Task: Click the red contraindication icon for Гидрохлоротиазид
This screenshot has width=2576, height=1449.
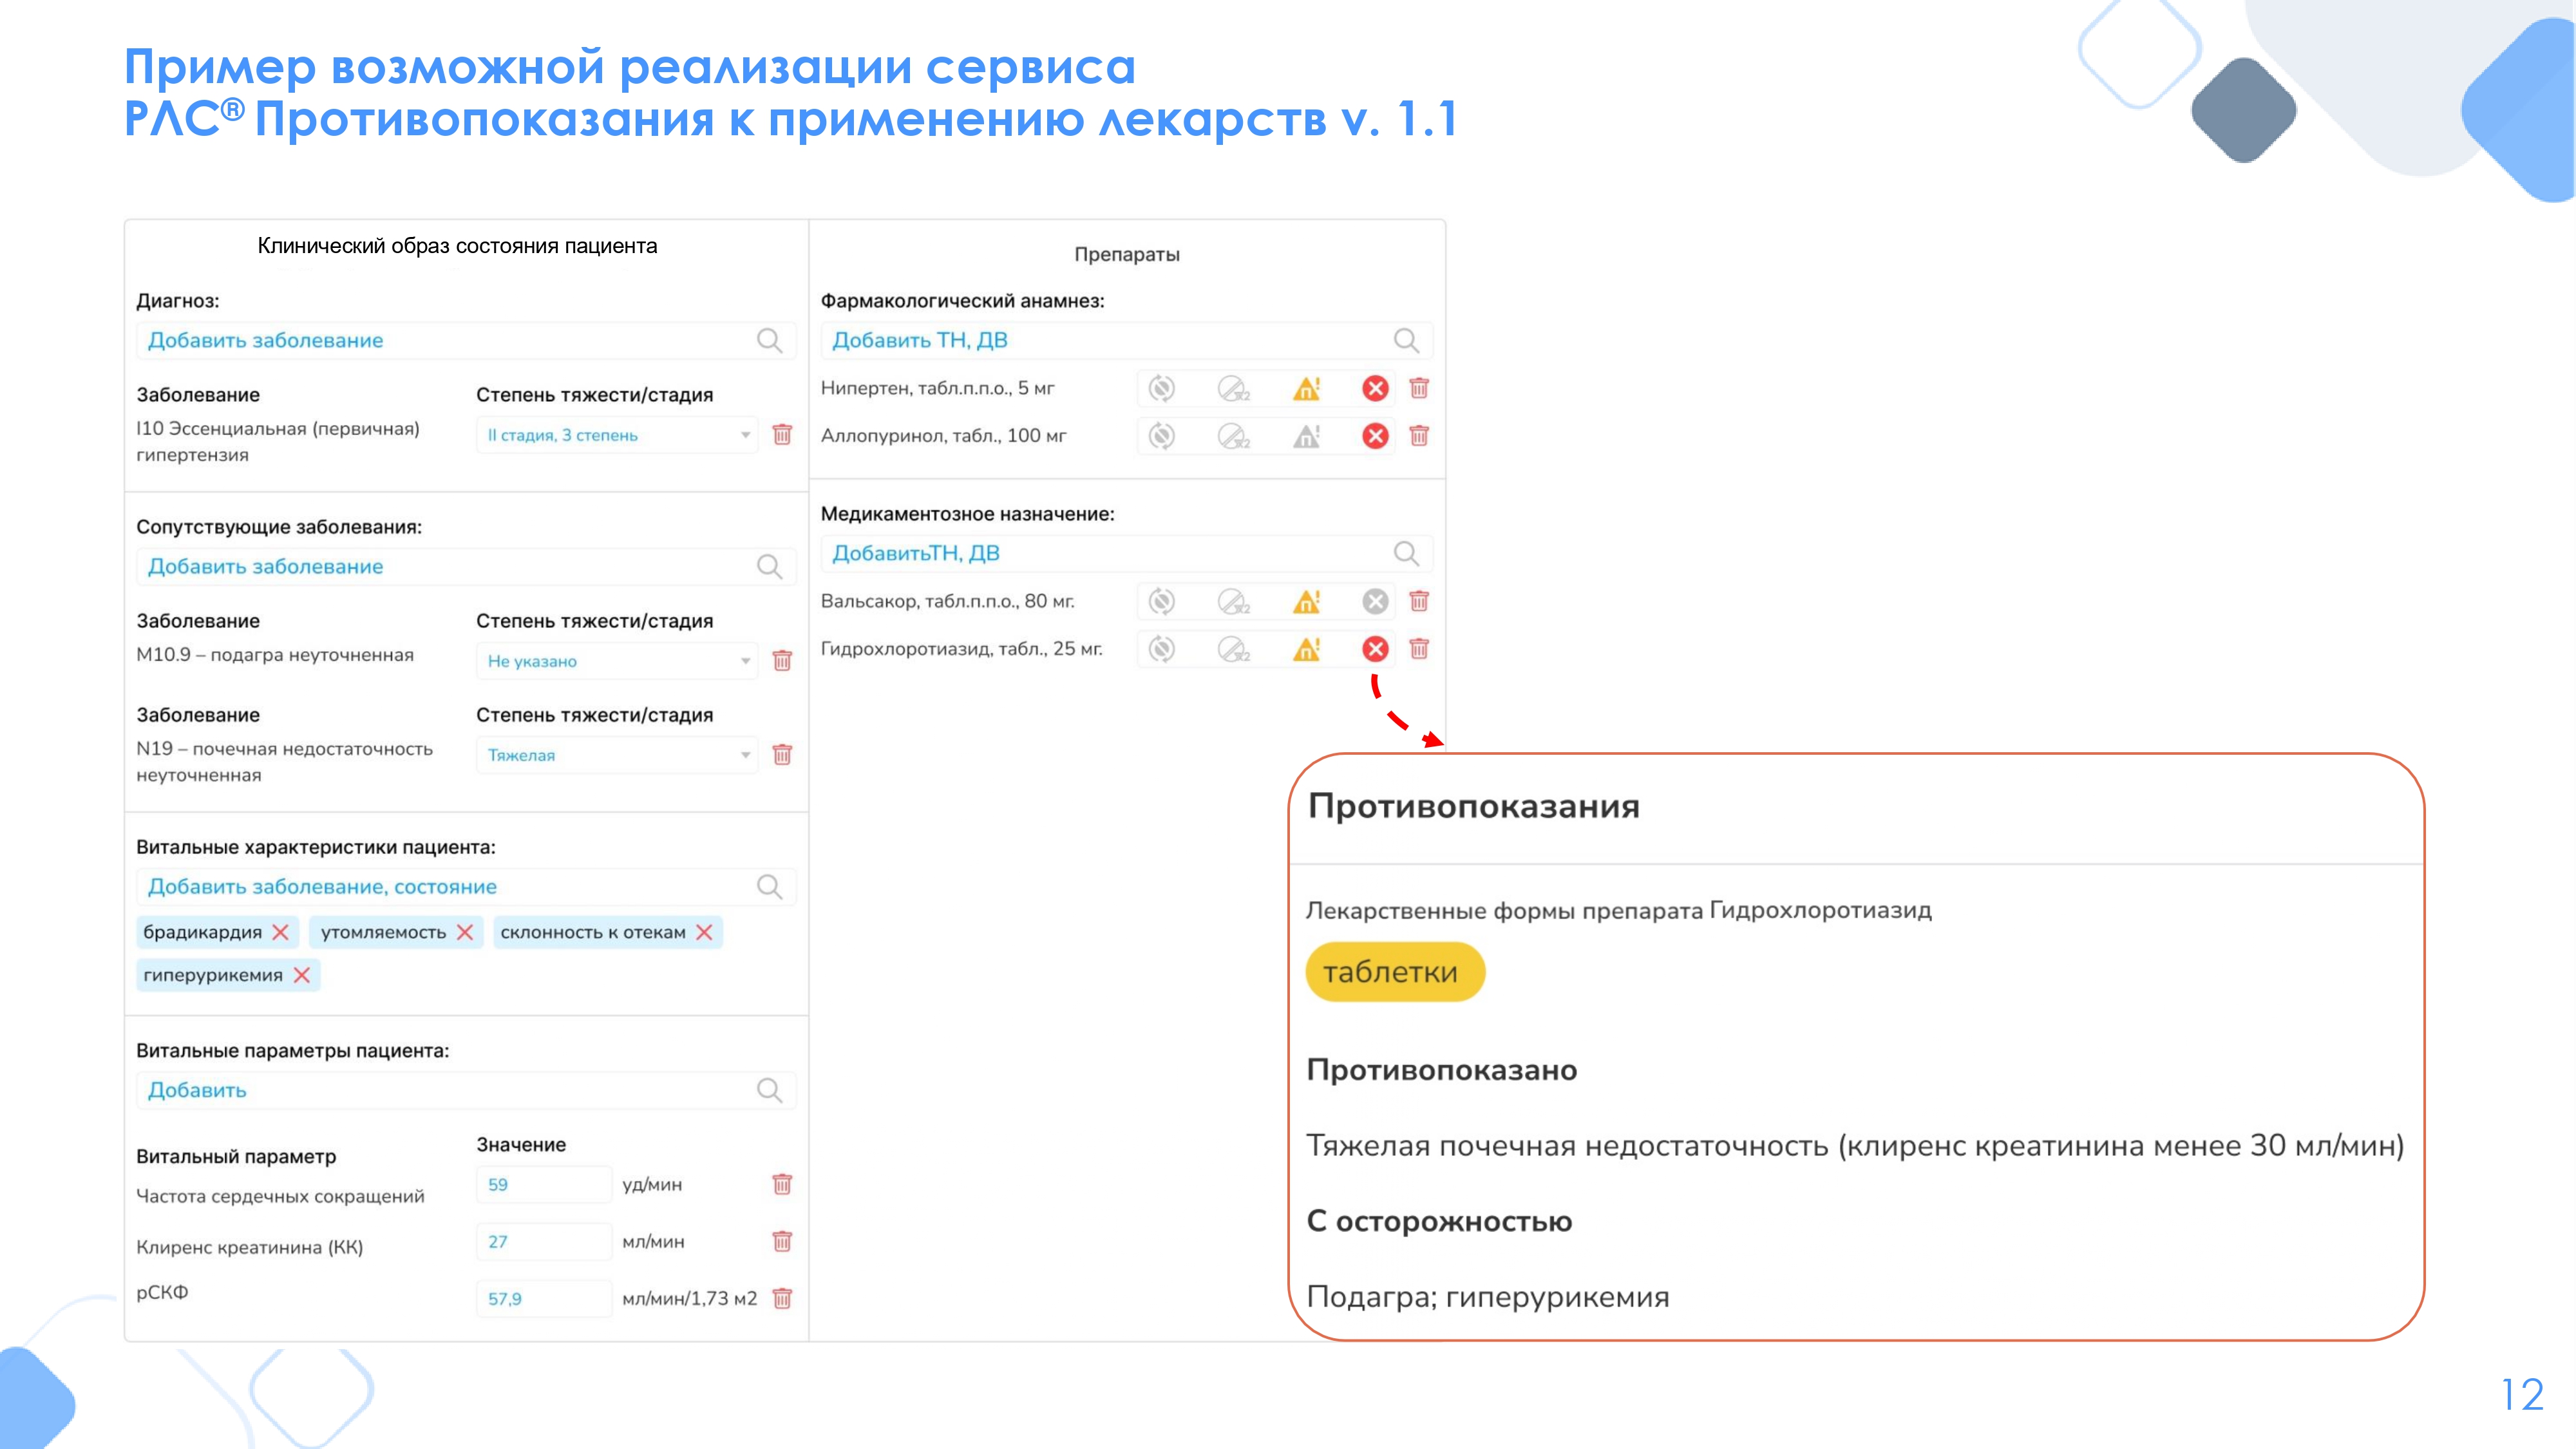Action: (x=1375, y=649)
